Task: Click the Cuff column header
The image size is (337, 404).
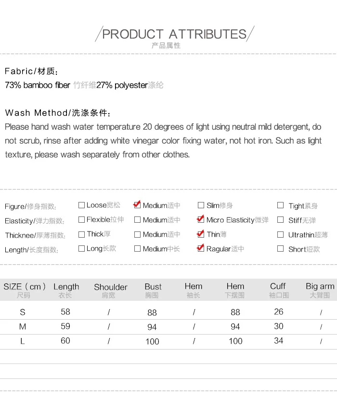Action: click(x=278, y=286)
